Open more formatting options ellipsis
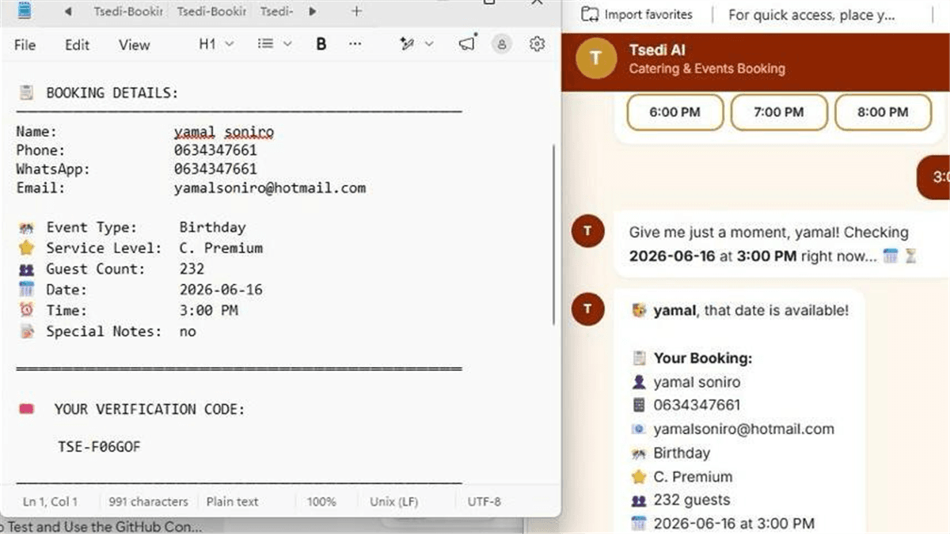950x534 pixels. click(x=355, y=44)
